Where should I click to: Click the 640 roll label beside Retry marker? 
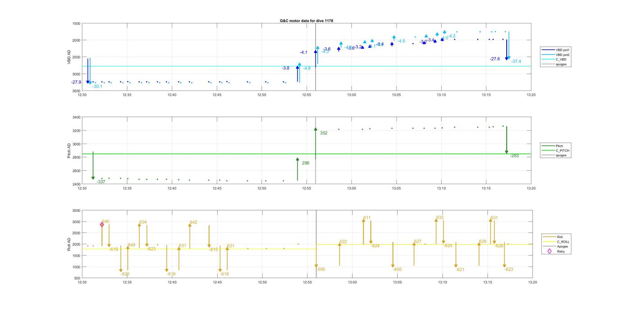[105, 222]
